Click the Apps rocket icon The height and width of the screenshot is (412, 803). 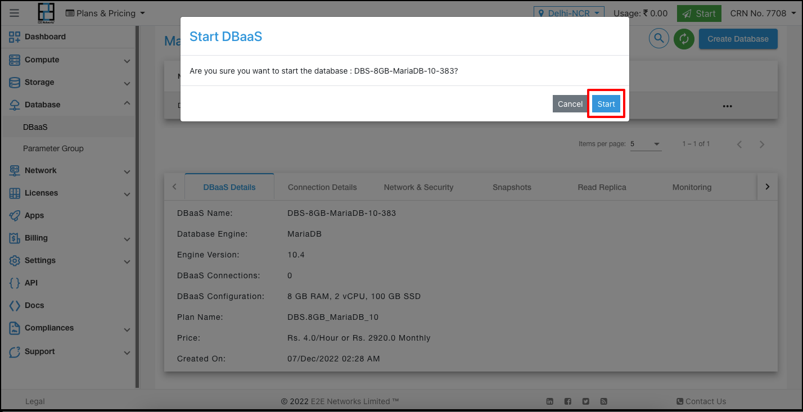click(15, 215)
